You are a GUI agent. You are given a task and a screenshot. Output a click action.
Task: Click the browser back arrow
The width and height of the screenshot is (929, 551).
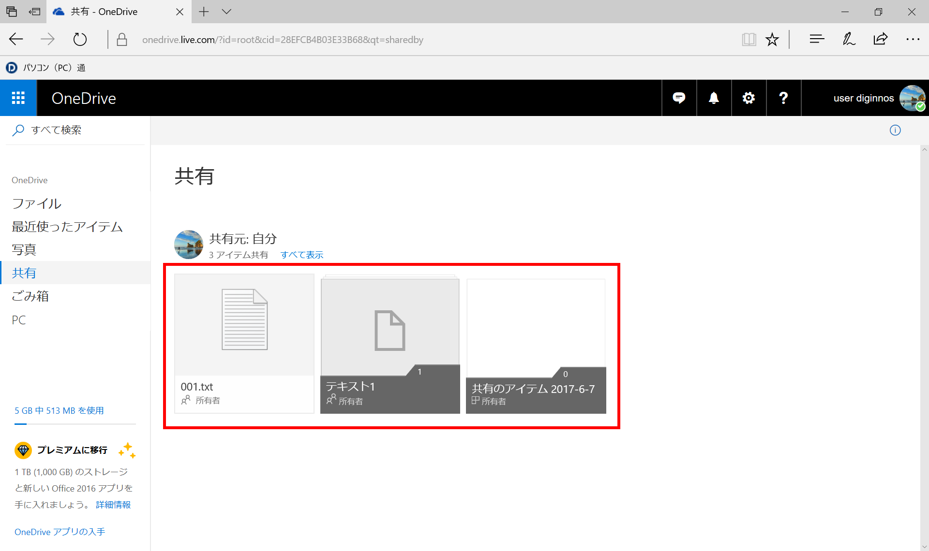16,40
